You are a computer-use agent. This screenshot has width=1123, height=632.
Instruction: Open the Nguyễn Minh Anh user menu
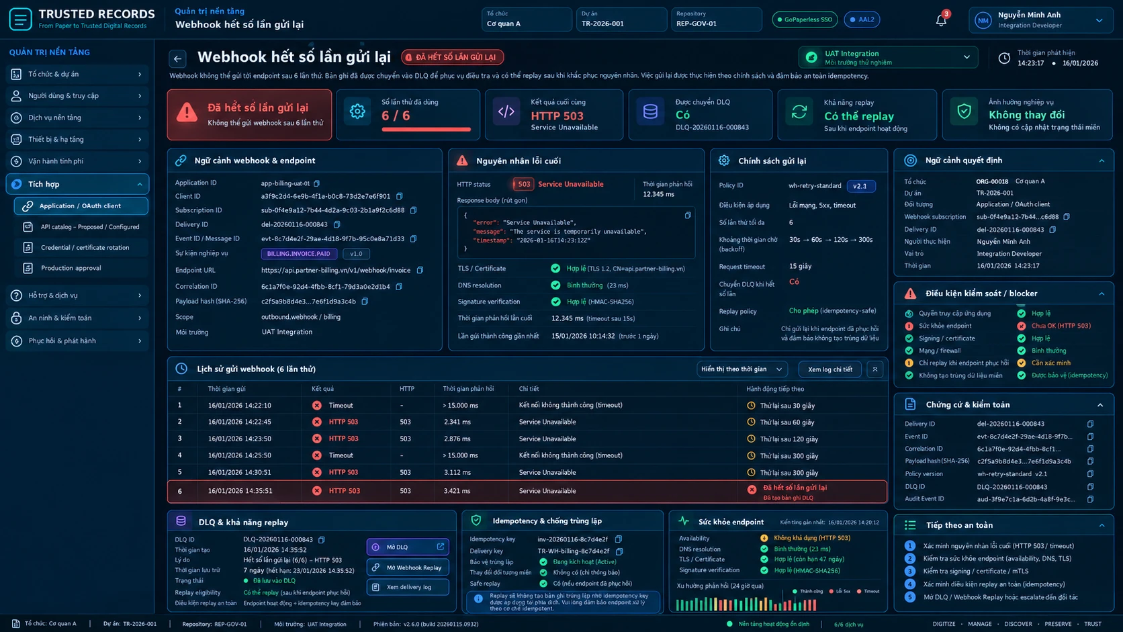pyautogui.click(x=1041, y=20)
